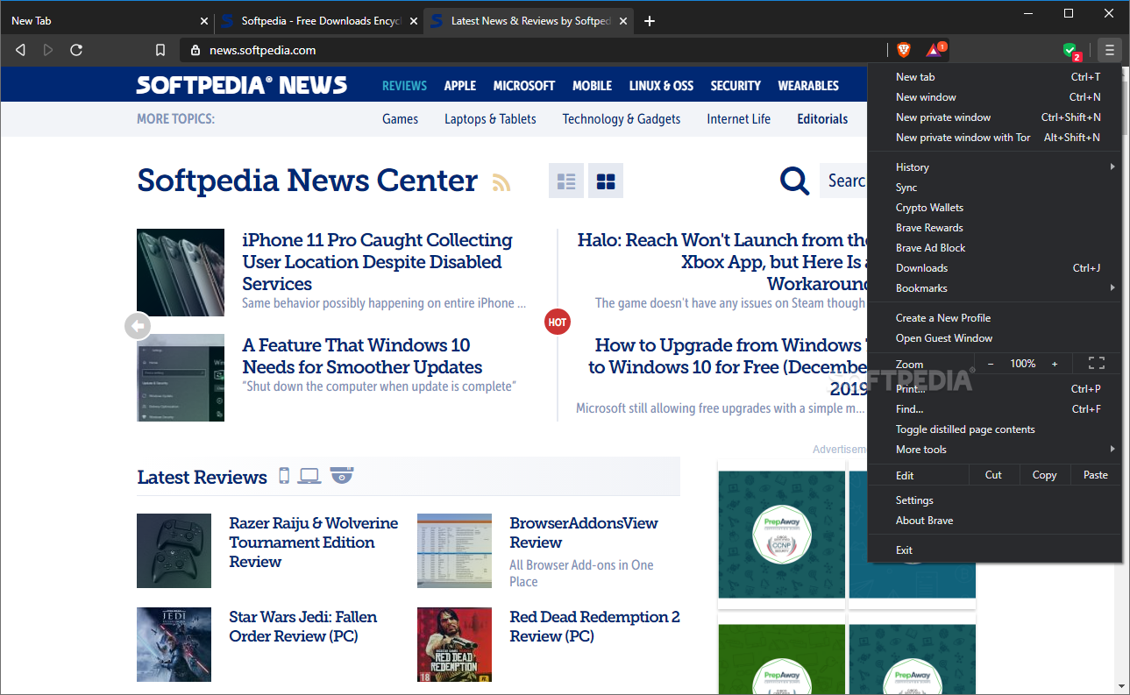Click the magnifier search icon
The width and height of the screenshot is (1130, 695).
point(794,181)
